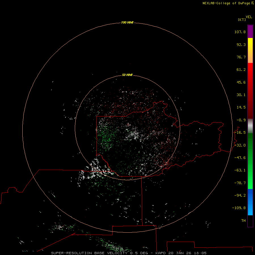Viewport: 255px width, 255px height.
Task: Click the 14.5 velocity legend value
Action: pos(241,107)
